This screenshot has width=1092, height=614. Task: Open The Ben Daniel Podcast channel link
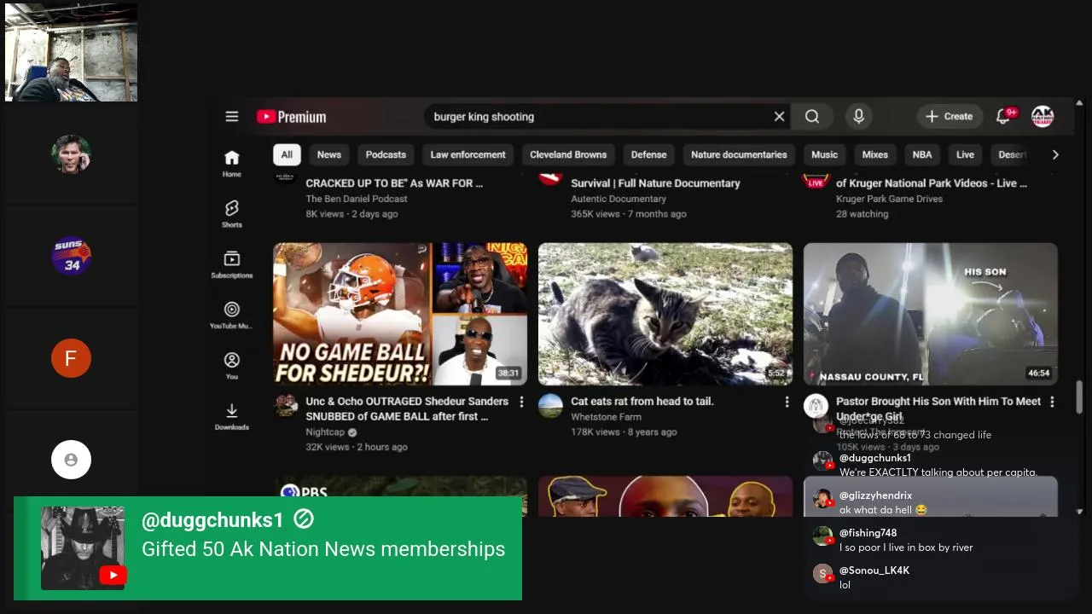point(357,199)
